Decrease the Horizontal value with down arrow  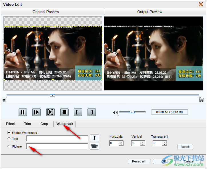click(121, 144)
